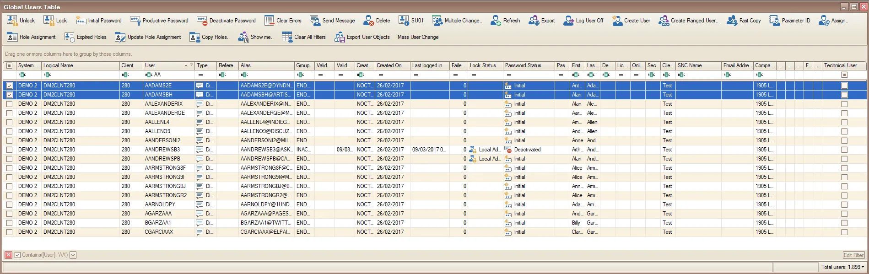Viewport: 869px width, 274px height.
Task: Open Client filter condition selector
Action: (126, 75)
